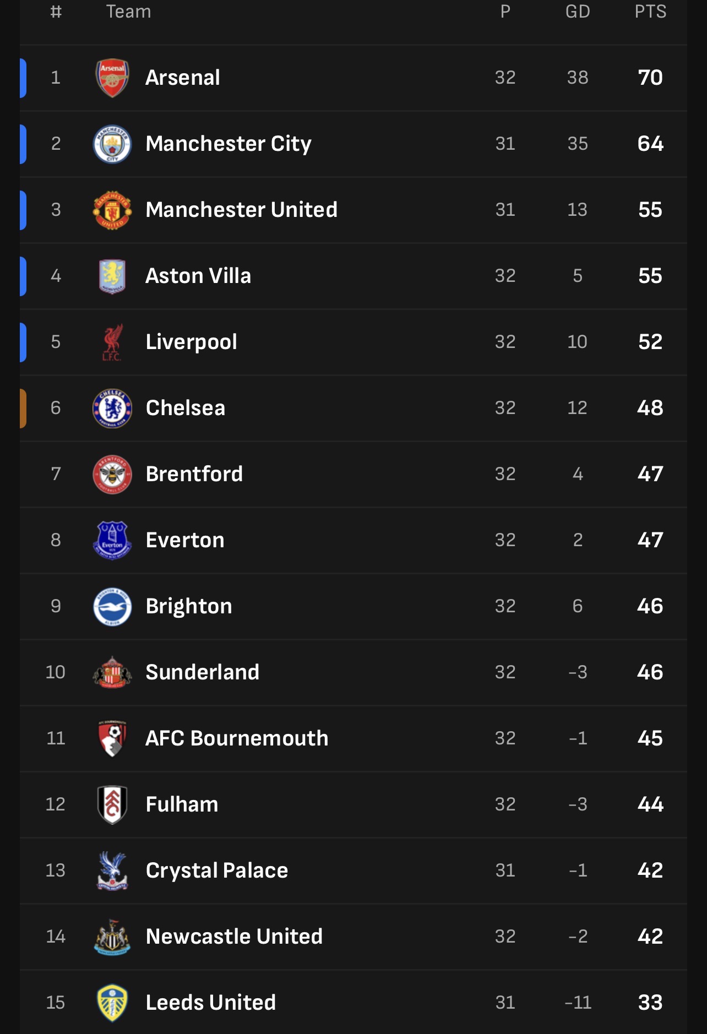Open the AFC Bournemouth team name

(237, 738)
